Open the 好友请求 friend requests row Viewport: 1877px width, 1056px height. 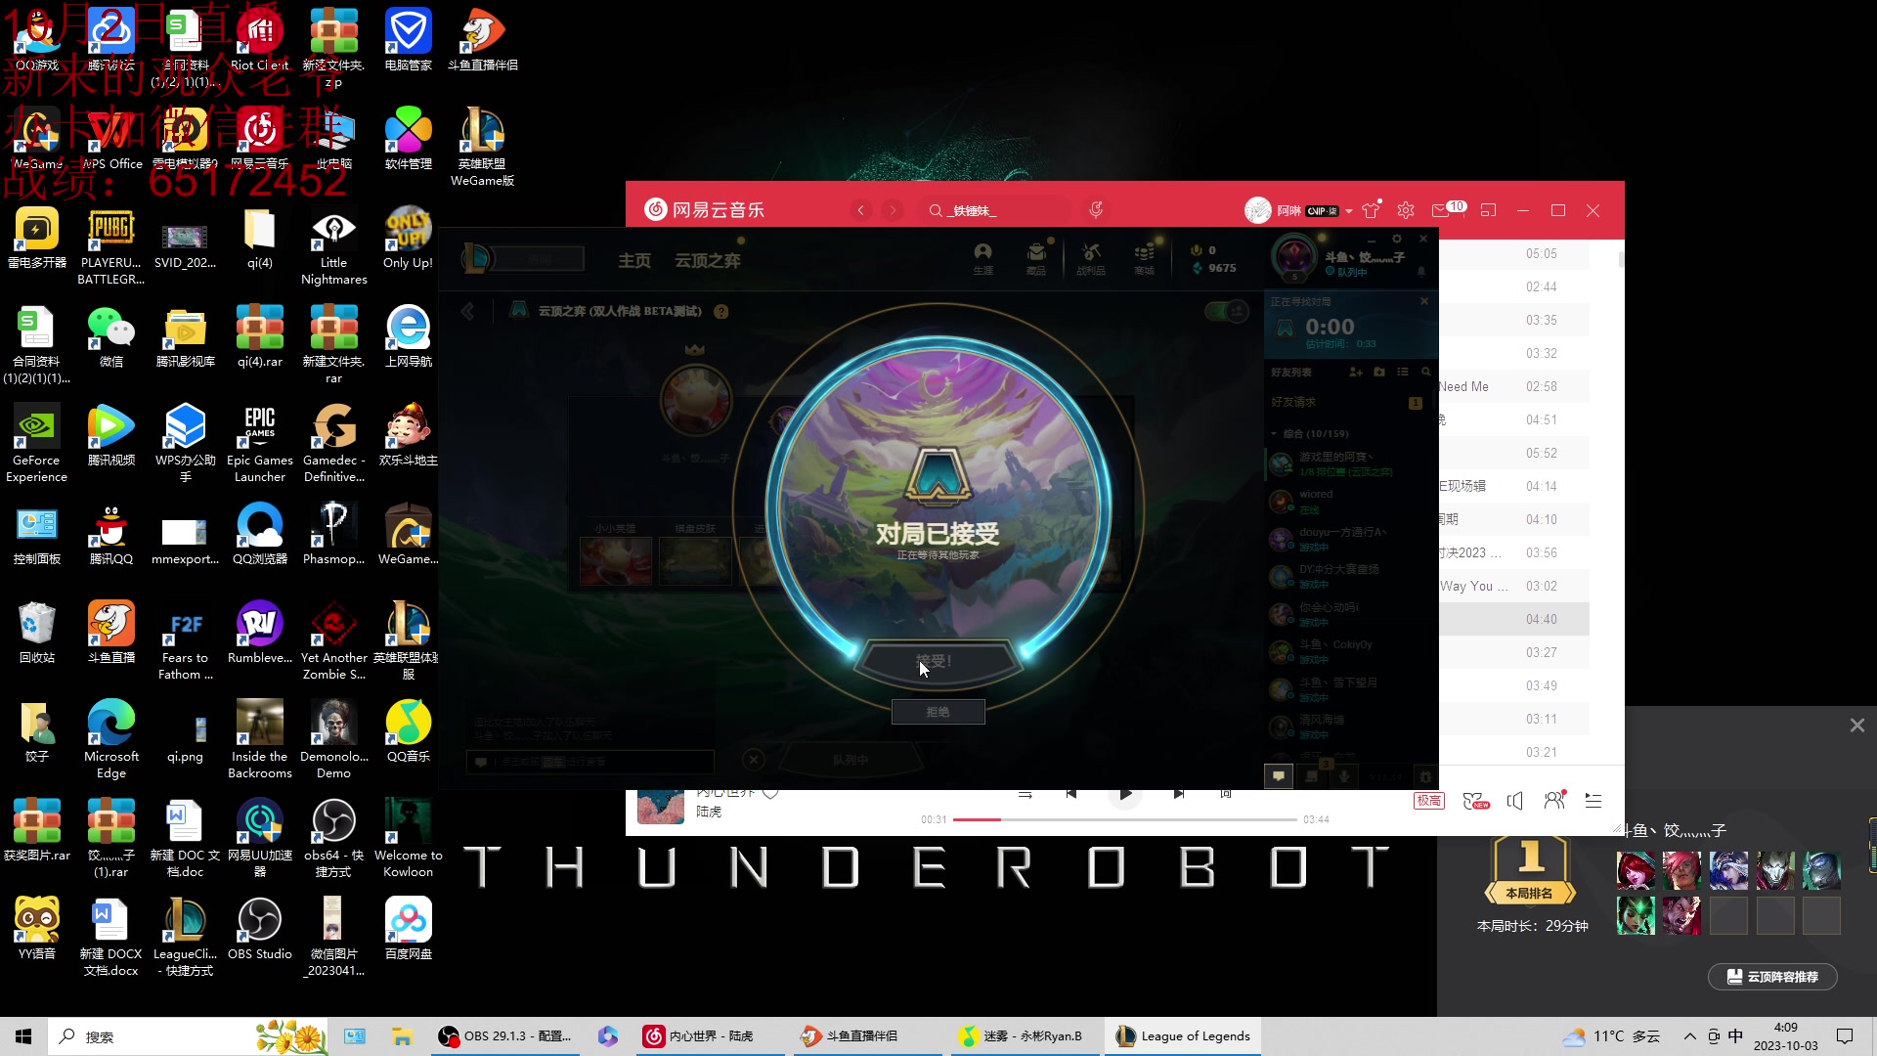point(1349,403)
